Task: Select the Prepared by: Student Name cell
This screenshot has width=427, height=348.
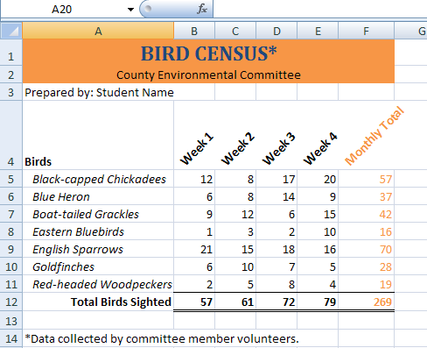Action: 98,92
